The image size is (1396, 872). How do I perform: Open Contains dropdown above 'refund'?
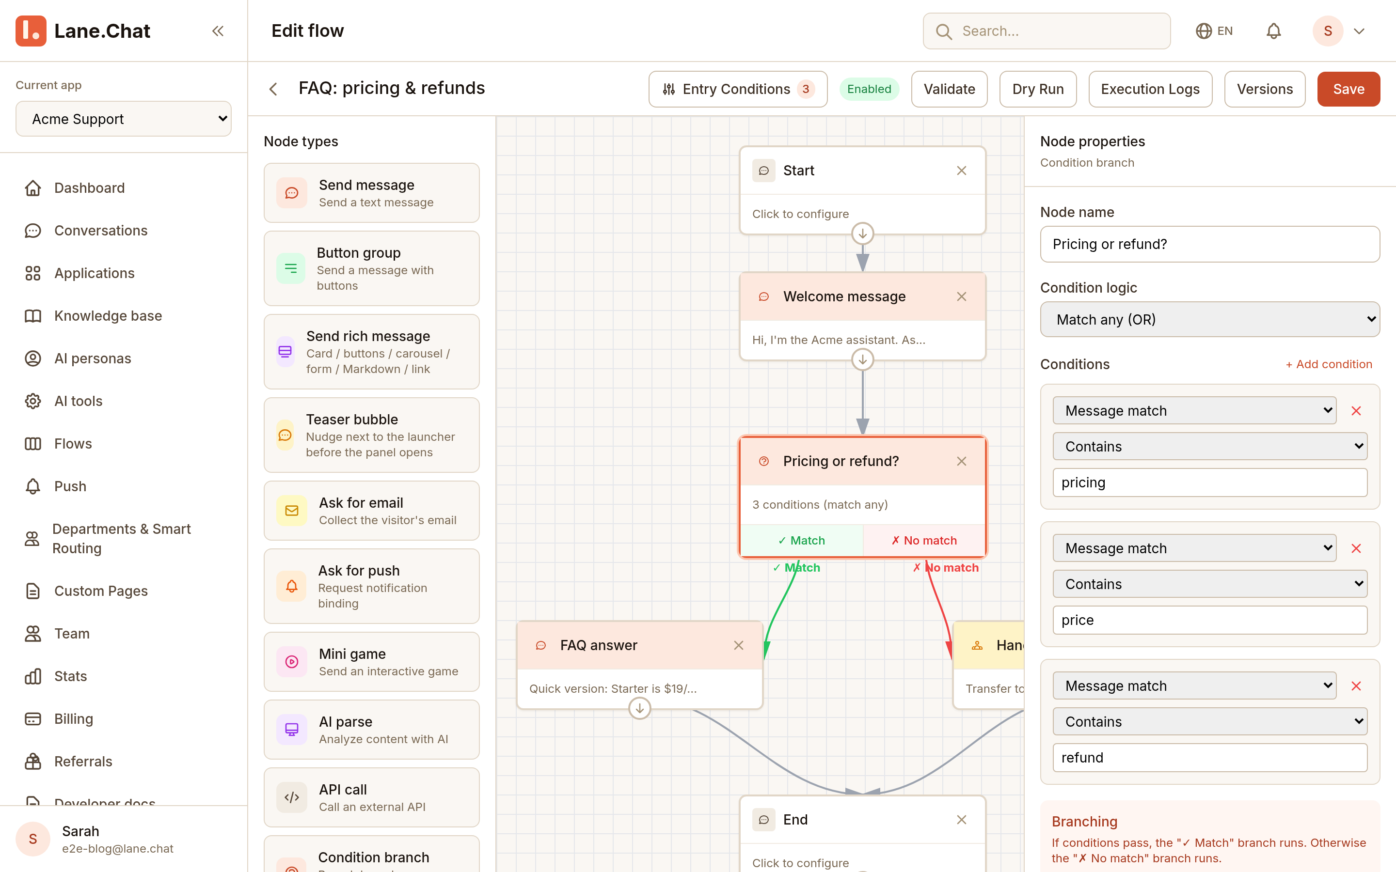coord(1210,721)
